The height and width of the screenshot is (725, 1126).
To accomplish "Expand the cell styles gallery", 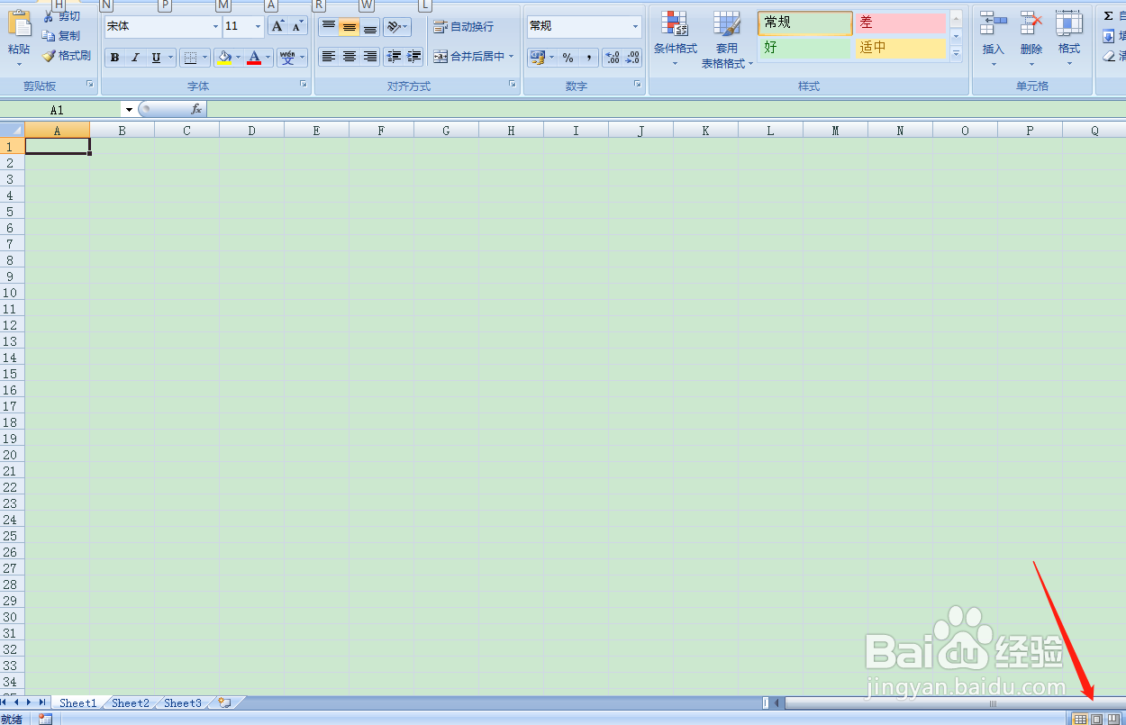I will coord(956,54).
